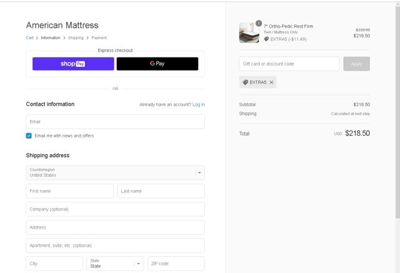Select the Payment breadcrumb step
The width and height of the screenshot is (400, 273).
pyautogui.click(x=99, y=37)
